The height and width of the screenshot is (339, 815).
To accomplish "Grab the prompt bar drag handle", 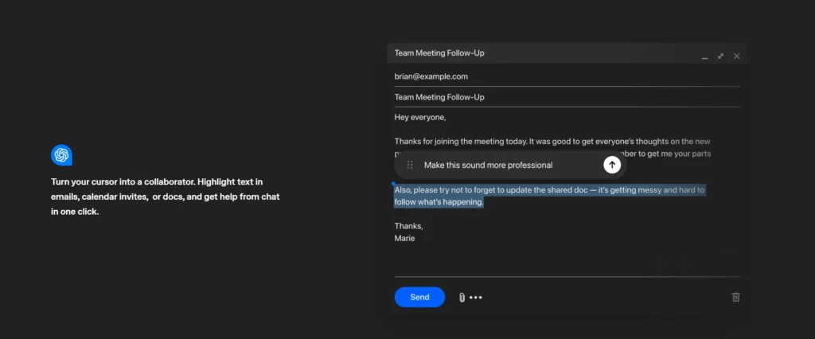I will tap(410, 165).
